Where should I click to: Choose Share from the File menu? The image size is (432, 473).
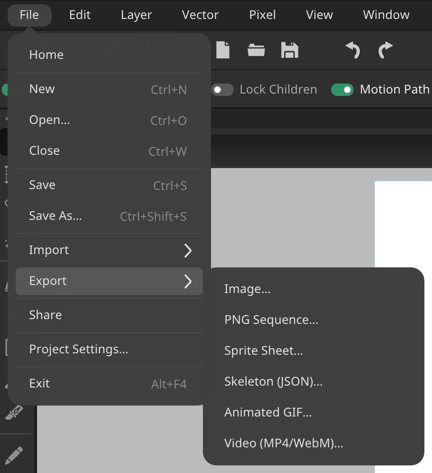click(109, 315)
